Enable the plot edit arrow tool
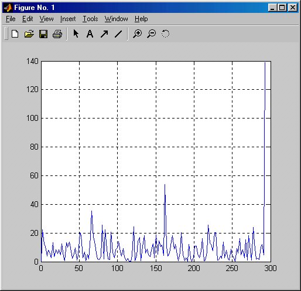The width and height of the screenshot is (301, 291). point(76,33)
